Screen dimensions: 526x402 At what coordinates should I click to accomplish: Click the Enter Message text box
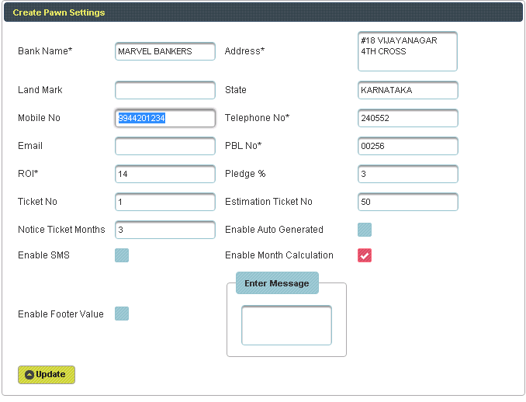(286, 325)
